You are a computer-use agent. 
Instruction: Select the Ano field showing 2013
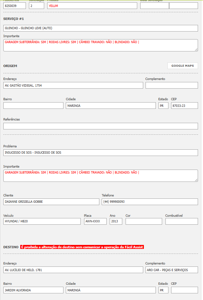coord(116,221)
